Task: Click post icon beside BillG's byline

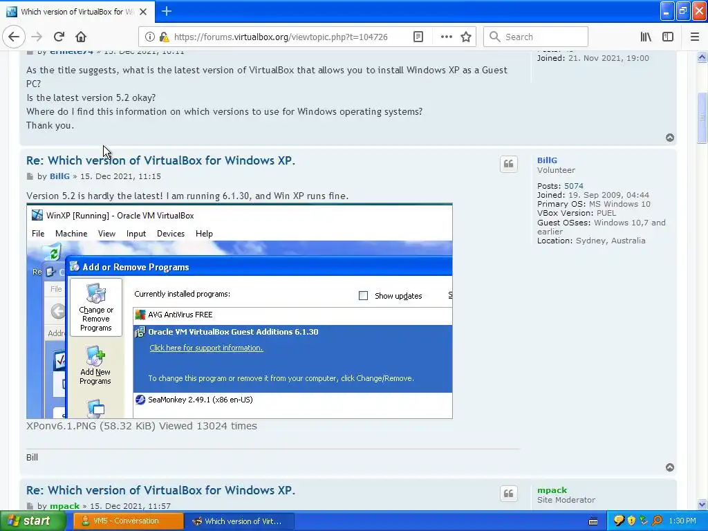Action: 30,176
